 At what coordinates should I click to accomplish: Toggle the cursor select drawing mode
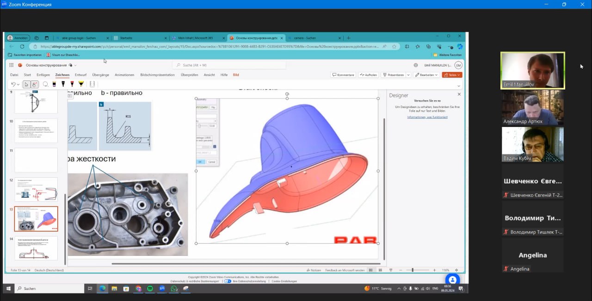coord(26,84)
